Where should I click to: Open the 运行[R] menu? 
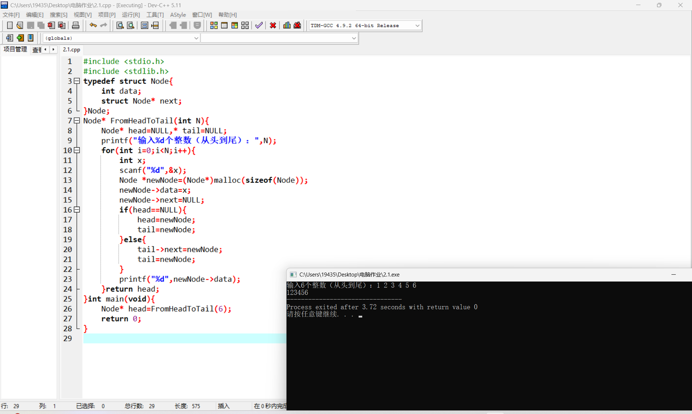[x=130, y=15]
